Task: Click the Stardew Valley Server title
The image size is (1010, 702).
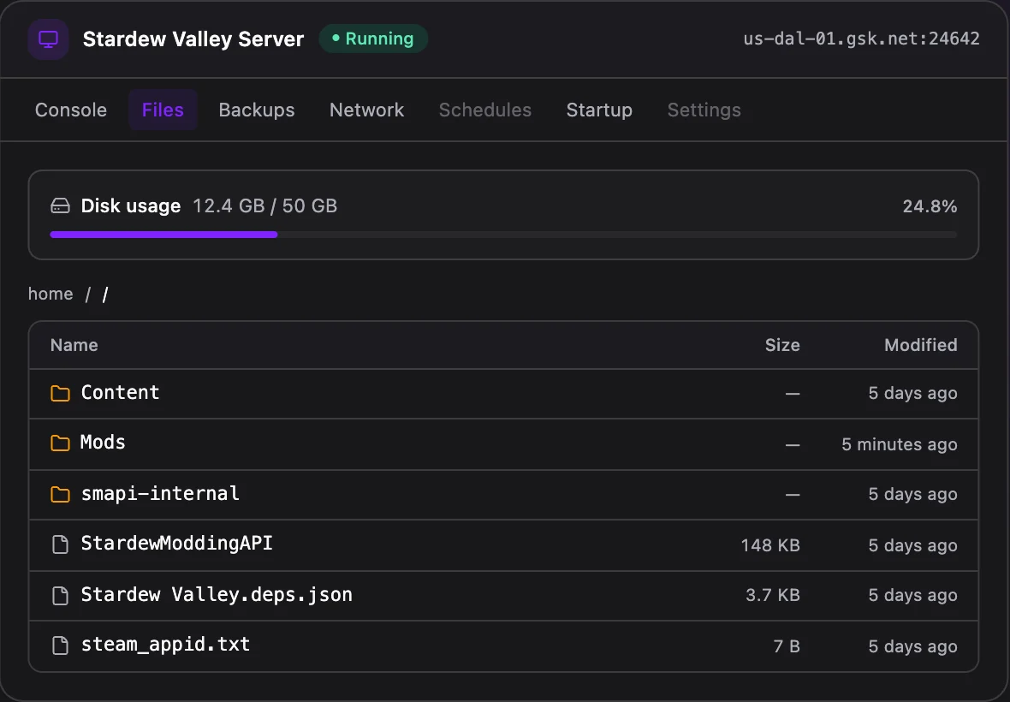Action: click(x=193, y=39)
